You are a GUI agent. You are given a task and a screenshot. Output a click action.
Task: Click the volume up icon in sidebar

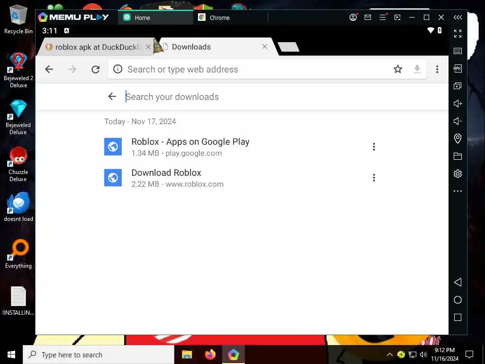[458, 103]
